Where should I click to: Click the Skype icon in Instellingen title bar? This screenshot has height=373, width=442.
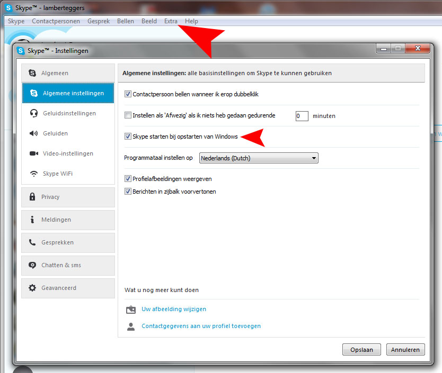click(x=21, y=51)
